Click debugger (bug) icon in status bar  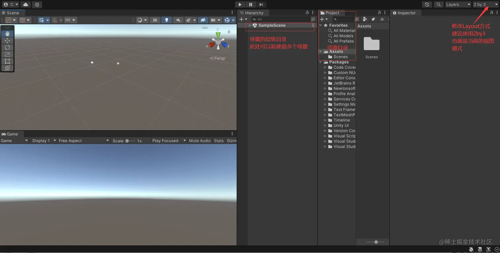pyautogui.click(x=471, y=249)
